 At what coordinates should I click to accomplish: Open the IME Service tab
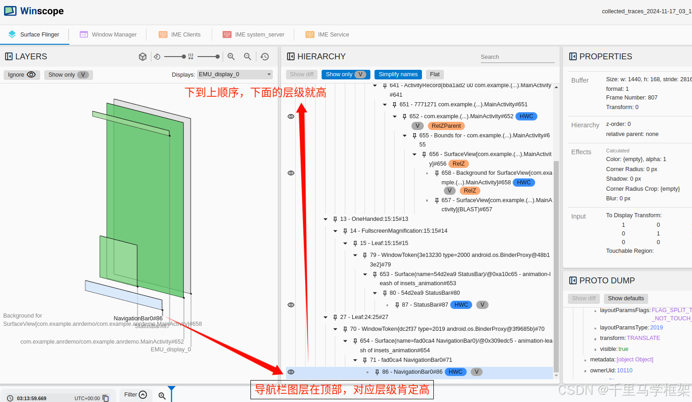(x=327, y=35)
